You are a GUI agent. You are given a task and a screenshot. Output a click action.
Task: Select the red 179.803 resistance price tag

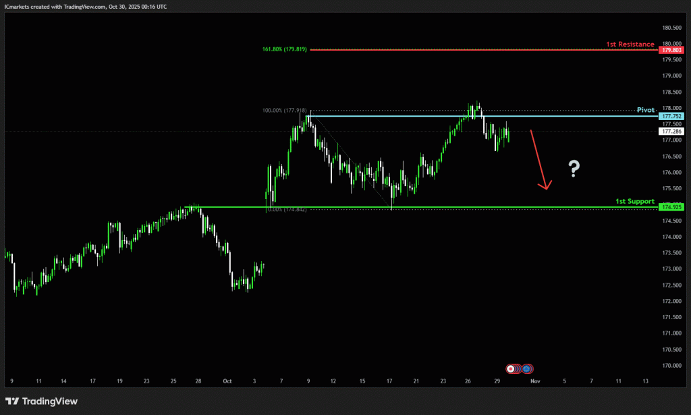pyautogui.click(x=671, y=50)
